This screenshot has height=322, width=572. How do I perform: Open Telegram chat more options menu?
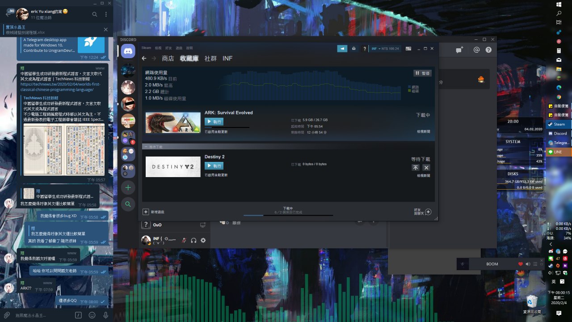tap(106, 14)
